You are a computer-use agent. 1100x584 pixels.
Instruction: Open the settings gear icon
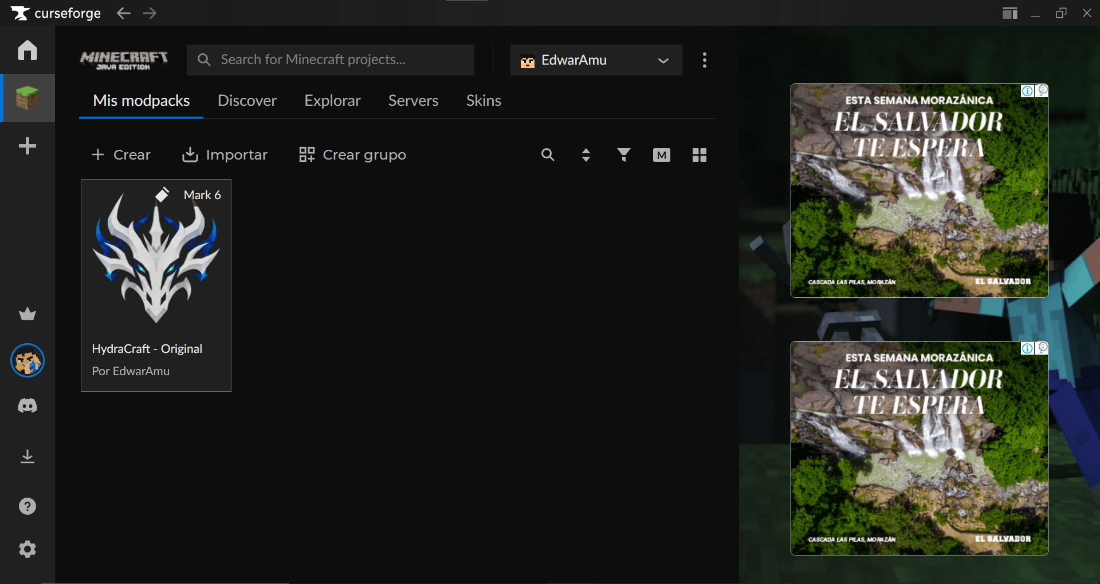click(x=27, y=549)
